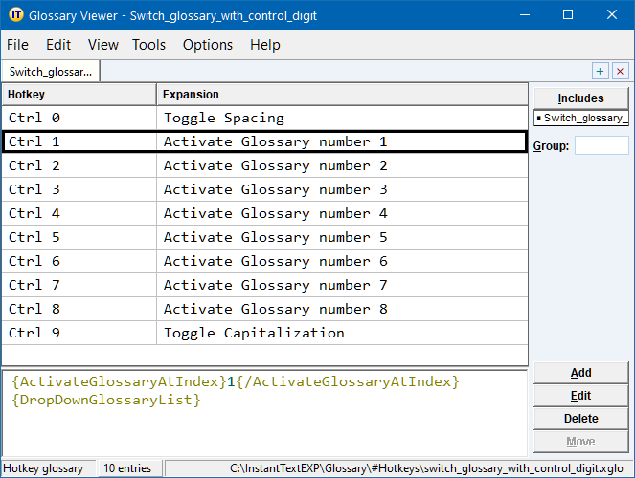Close the Glossary Viewer window
The image size is (635, 478).
point(612,15)
